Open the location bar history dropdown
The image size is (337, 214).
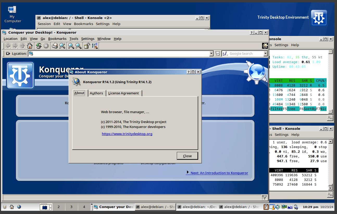click(211, 54)
